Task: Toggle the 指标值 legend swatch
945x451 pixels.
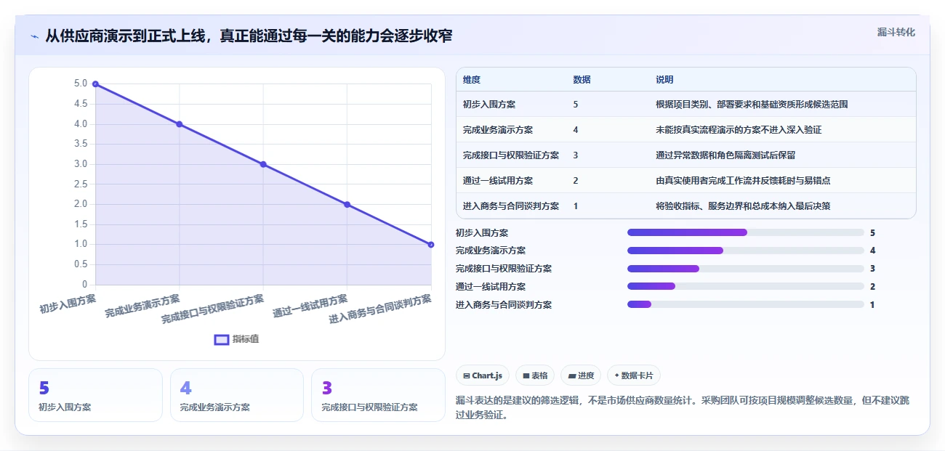Action: (x=222, y=339)
